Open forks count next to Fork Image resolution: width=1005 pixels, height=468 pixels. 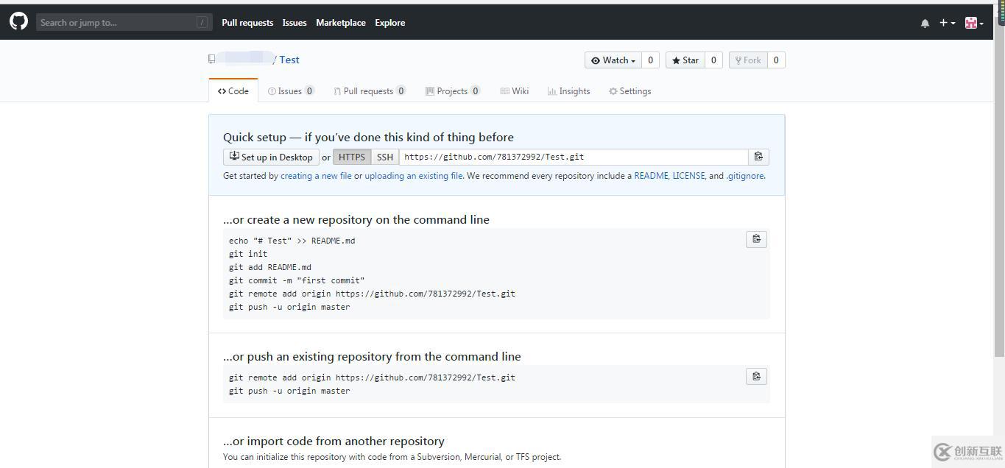tap(776, 60)
